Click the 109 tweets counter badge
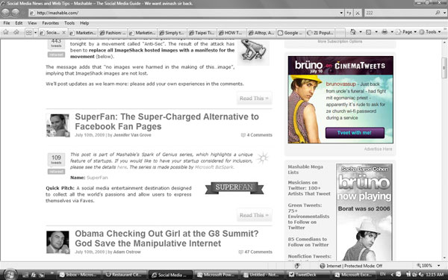Image resolution: width=448 pixels, height=280 pixels. (56, 160)
